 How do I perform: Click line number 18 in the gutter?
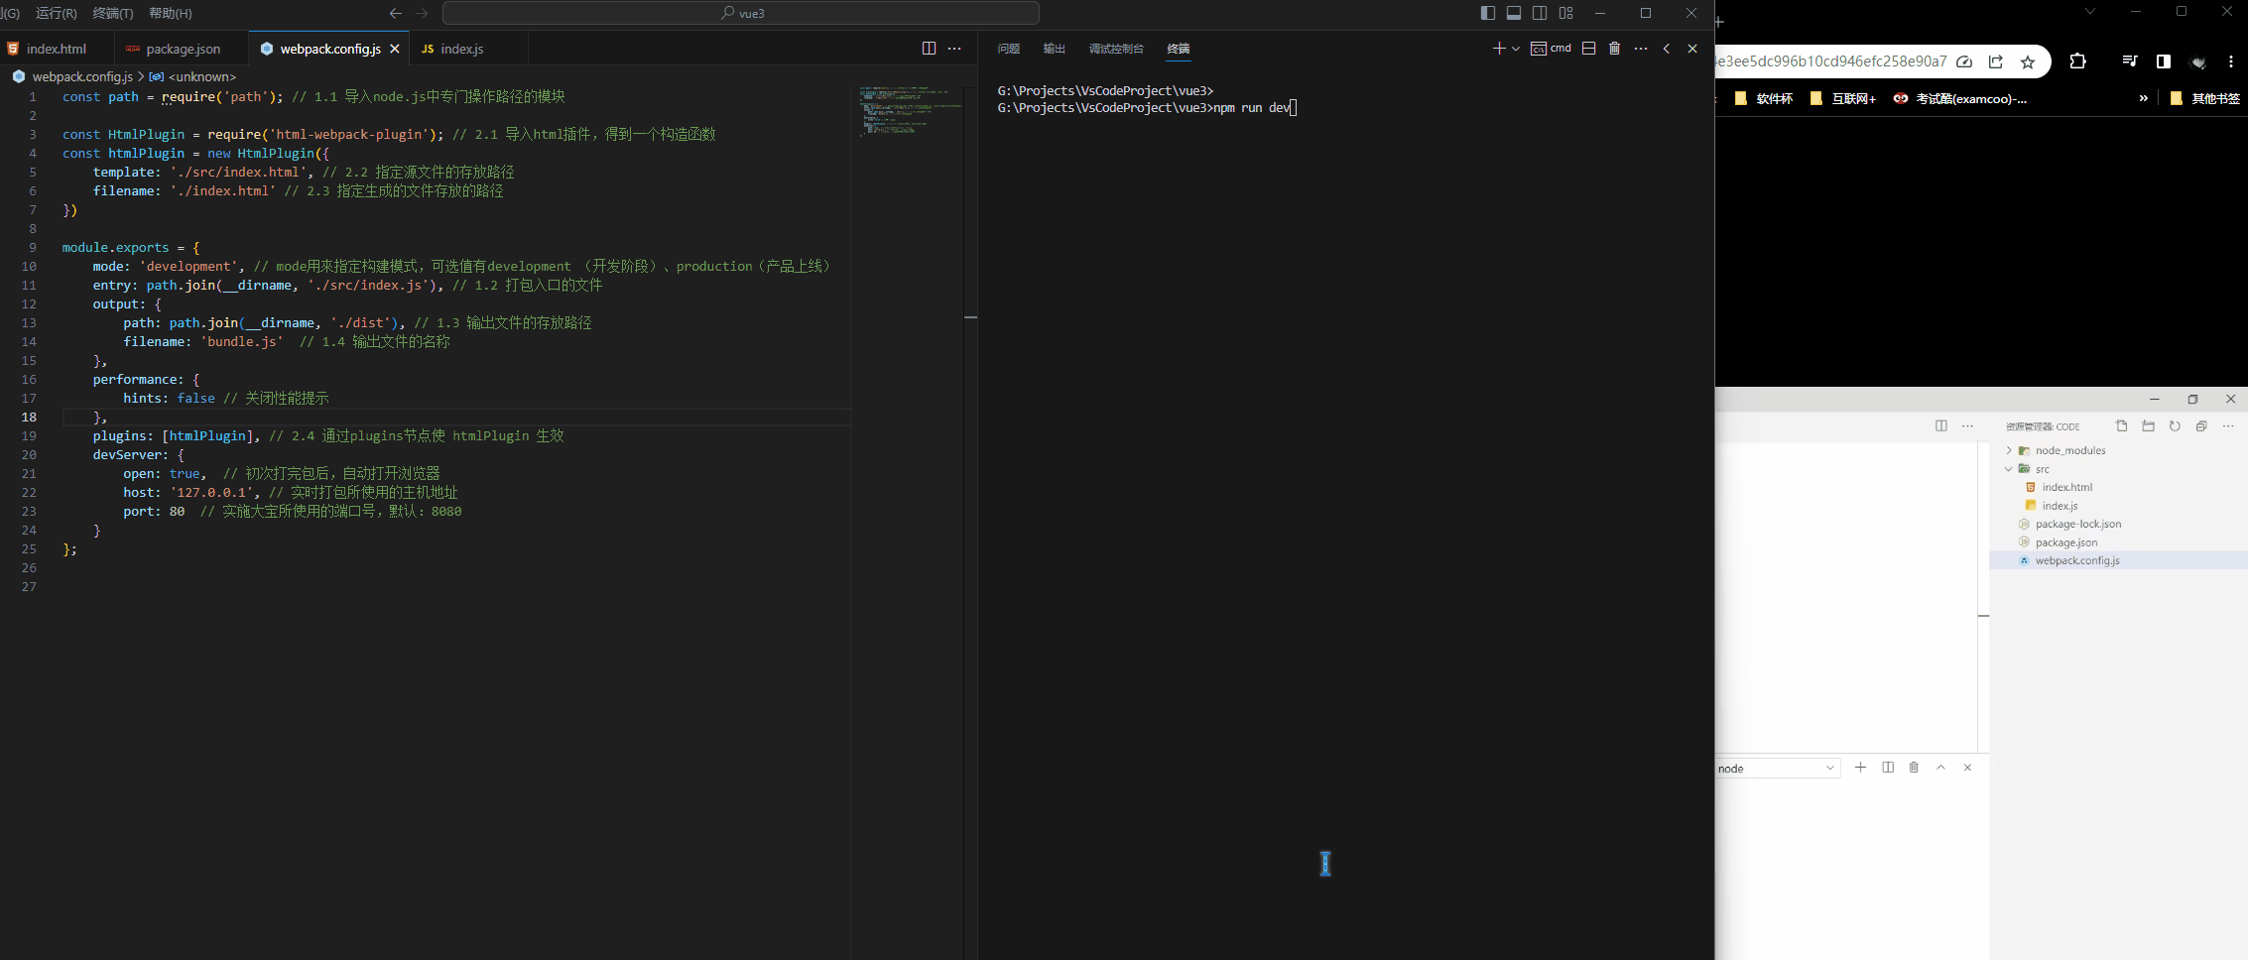tap(29, 417)
